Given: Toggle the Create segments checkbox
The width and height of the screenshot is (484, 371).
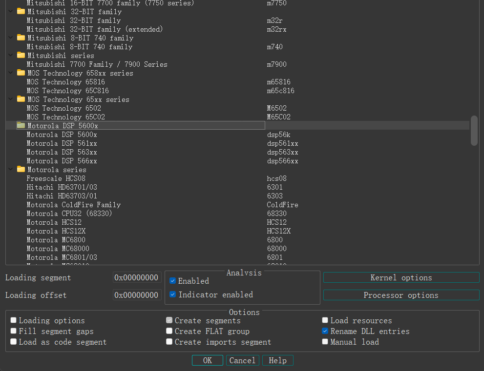Looking at the screenshot, I should click(169, 320).
